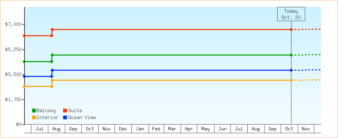Viewport: 338px width, 138px height.
Task: Click the Ocean View data point on Today line
Action: 291,70
